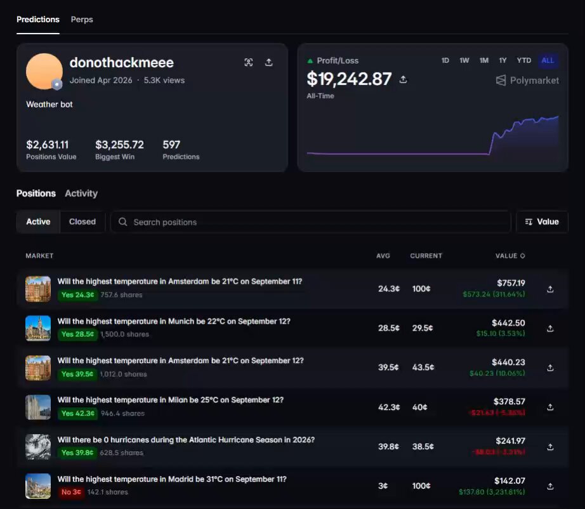Sort positions by the VALUE column header
Viewport: 585px width, 509px height.
tap(510, 256)
